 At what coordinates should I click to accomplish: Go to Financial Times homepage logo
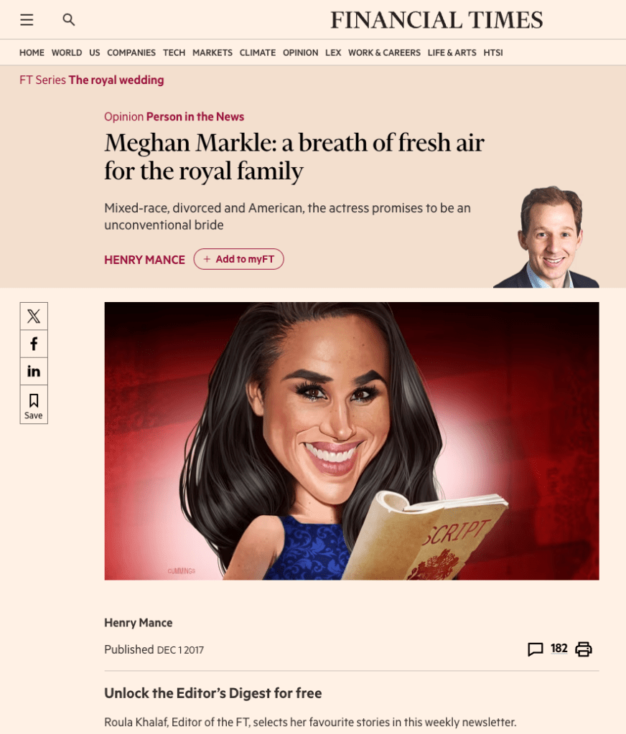click(x=436, y=20)
